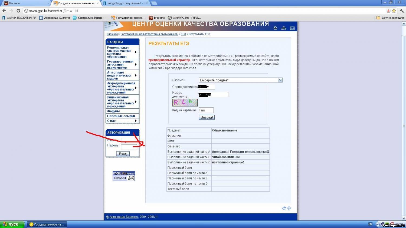
Task: Open the sitemap icon in header
Action: [284, 28]
